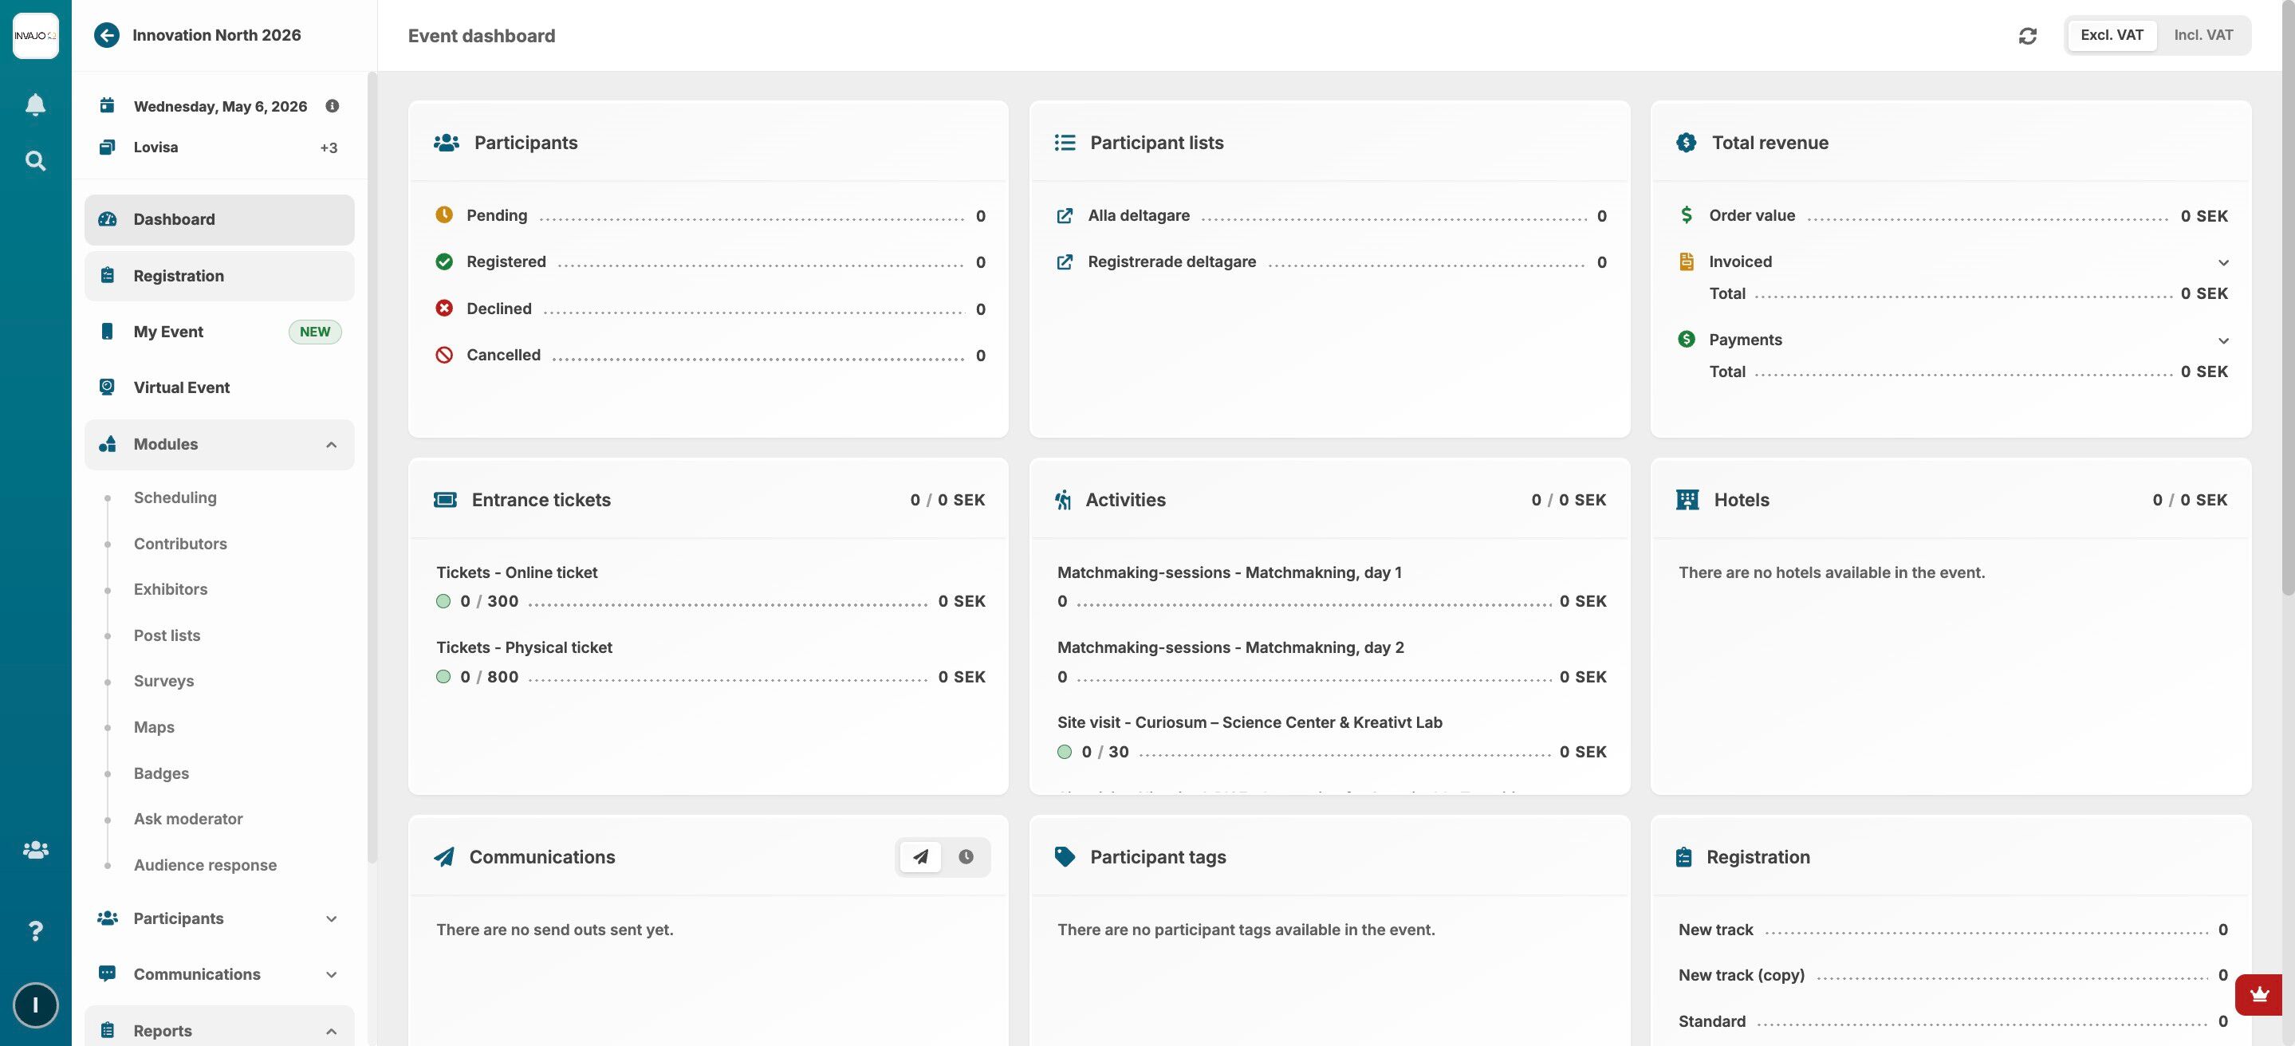Open search from left sidebar
Image resolution: width=2295 pixels, height=1046 pixels.
pyautogui.click(x=35, y=161)
